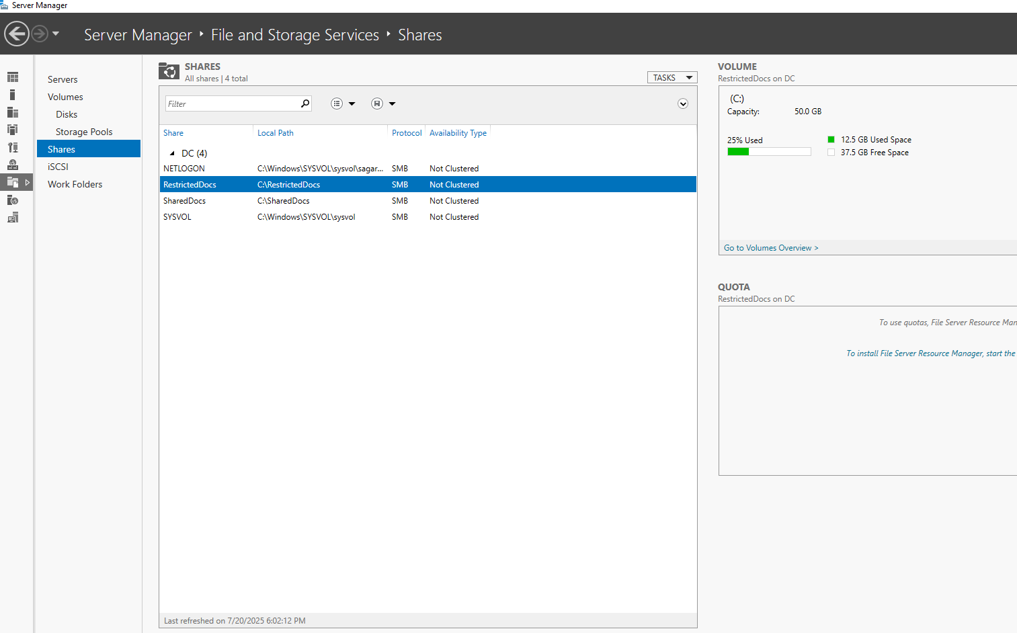Select Shares in the navigation pane
The height and width of the screenshot is (633, 1017).
pyautogui.click(x=89, y=149)
